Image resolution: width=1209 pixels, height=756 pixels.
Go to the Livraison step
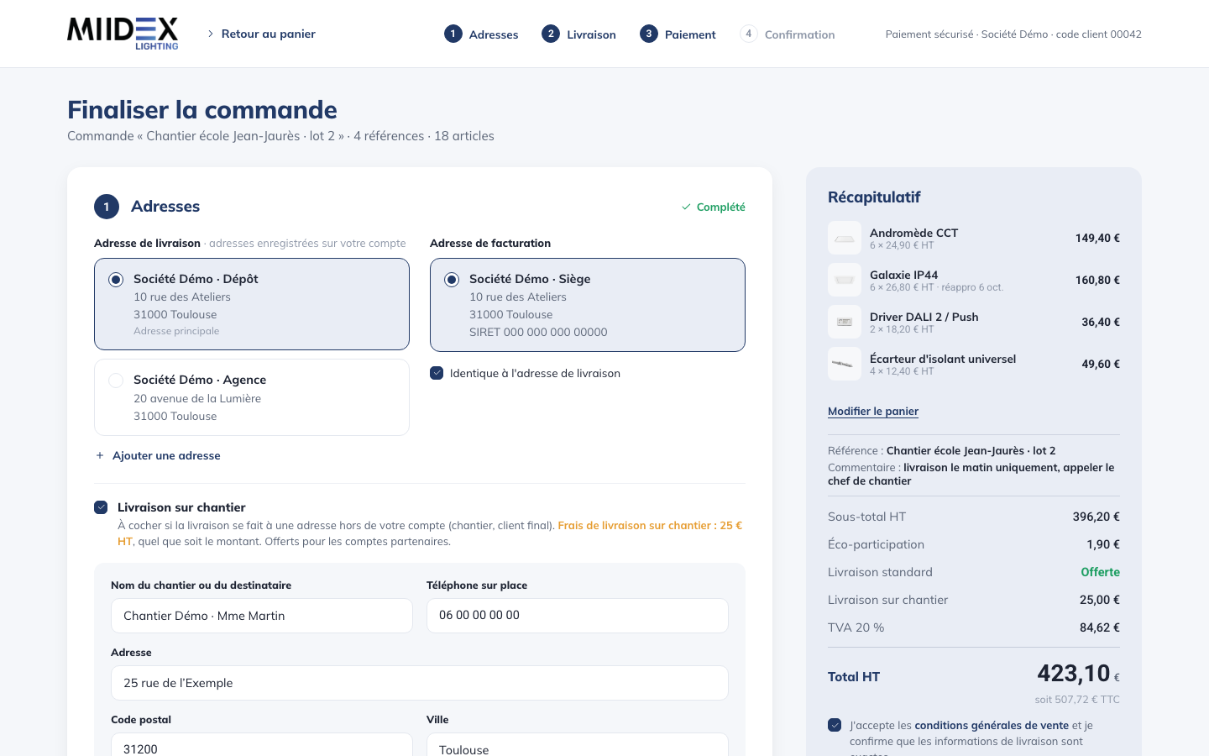tap(578, 34)
